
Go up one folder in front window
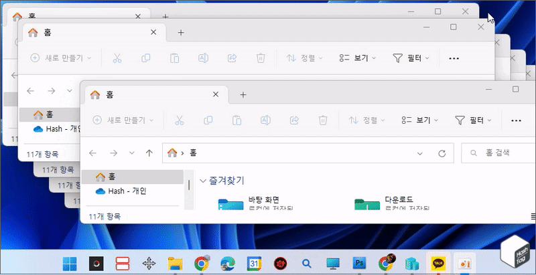[x=149, y=153]
